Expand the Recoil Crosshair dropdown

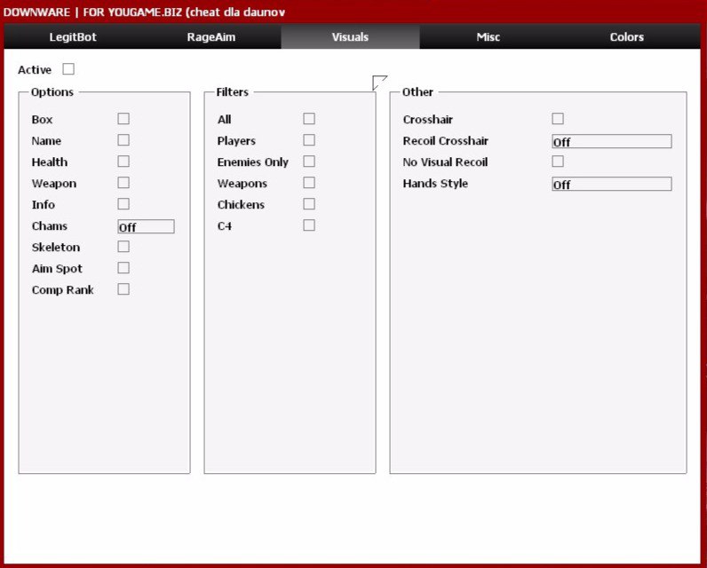tap(611, 141)
